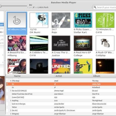Select the album cover with peacock and hunter
The height and width of the screenshot is (116, 116).
[x=83, y=66]
